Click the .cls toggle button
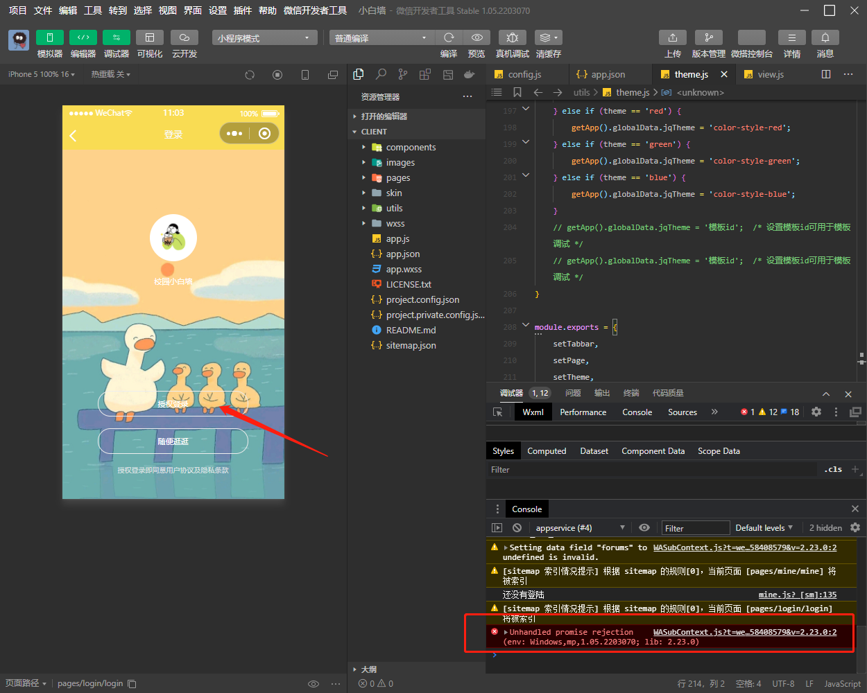 pyautogui.click(x=833, y=469)
